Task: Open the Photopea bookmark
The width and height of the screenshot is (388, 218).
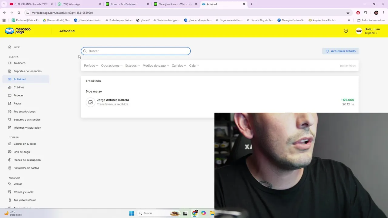Action: pyautogui.click(x=25, y=20)
